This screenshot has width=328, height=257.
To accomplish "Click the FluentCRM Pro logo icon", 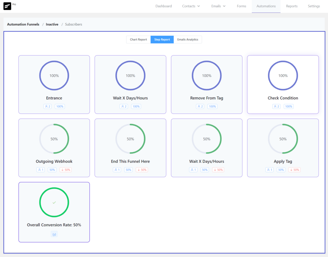I will pyautogui.click(x=7, y=5).
